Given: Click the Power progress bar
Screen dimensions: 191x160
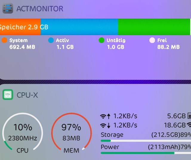Looking at the screenshot, I should click(x=146, y=153).
